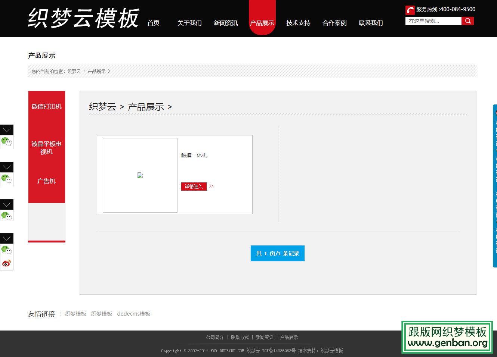The image size is (497, 357).
Task: Collapse the second share widget using the chevron
Action: 7,167
